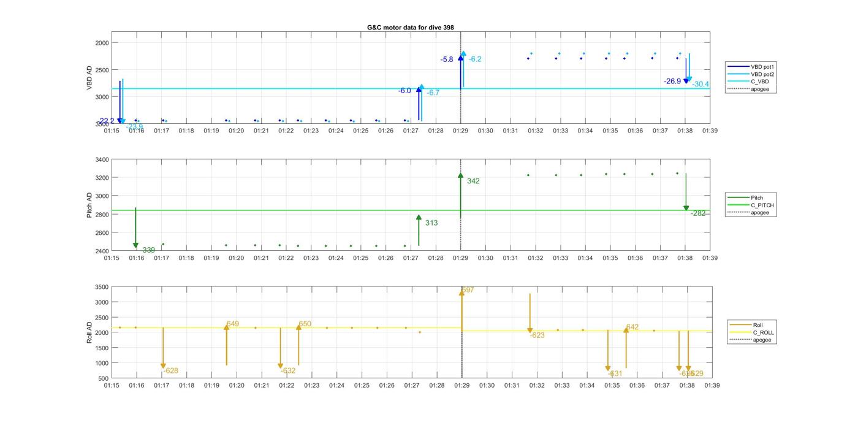The width and height of the screenshot is (858, 425).
Task: Click the dark blue VBD pot1 legend line
Action: [x=737, y=66]
